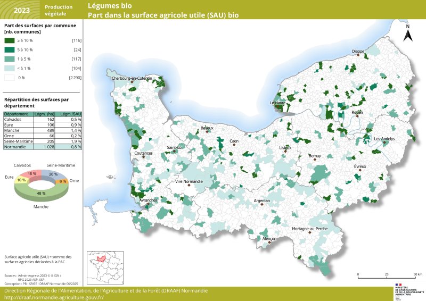The image size is (426, 301).
Task: Click the Le Havre city marker
Action: click(x=278, y=106)
